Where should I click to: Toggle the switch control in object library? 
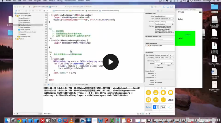click(x=171, y=107)
